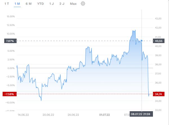Viewport: 169px width, 125px height.
Task: Click the red -7.58% change label
Action: [8, 94]
